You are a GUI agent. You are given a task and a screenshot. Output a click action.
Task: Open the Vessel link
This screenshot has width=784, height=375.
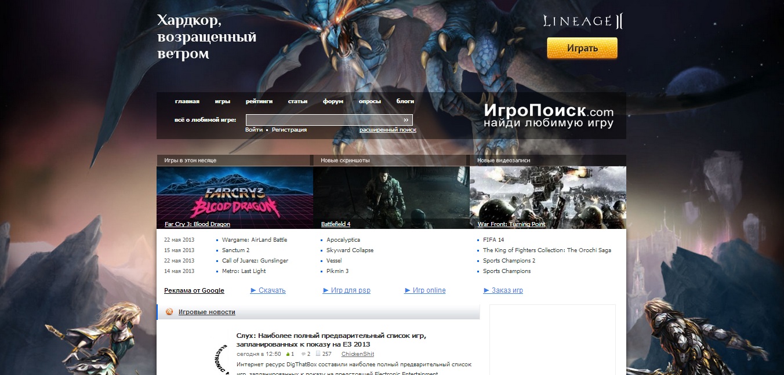click(335, 261)
